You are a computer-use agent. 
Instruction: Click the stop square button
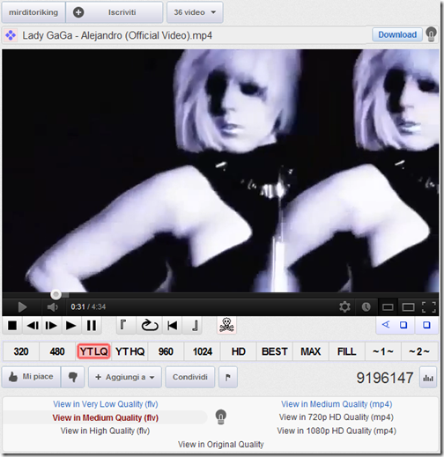12,326
